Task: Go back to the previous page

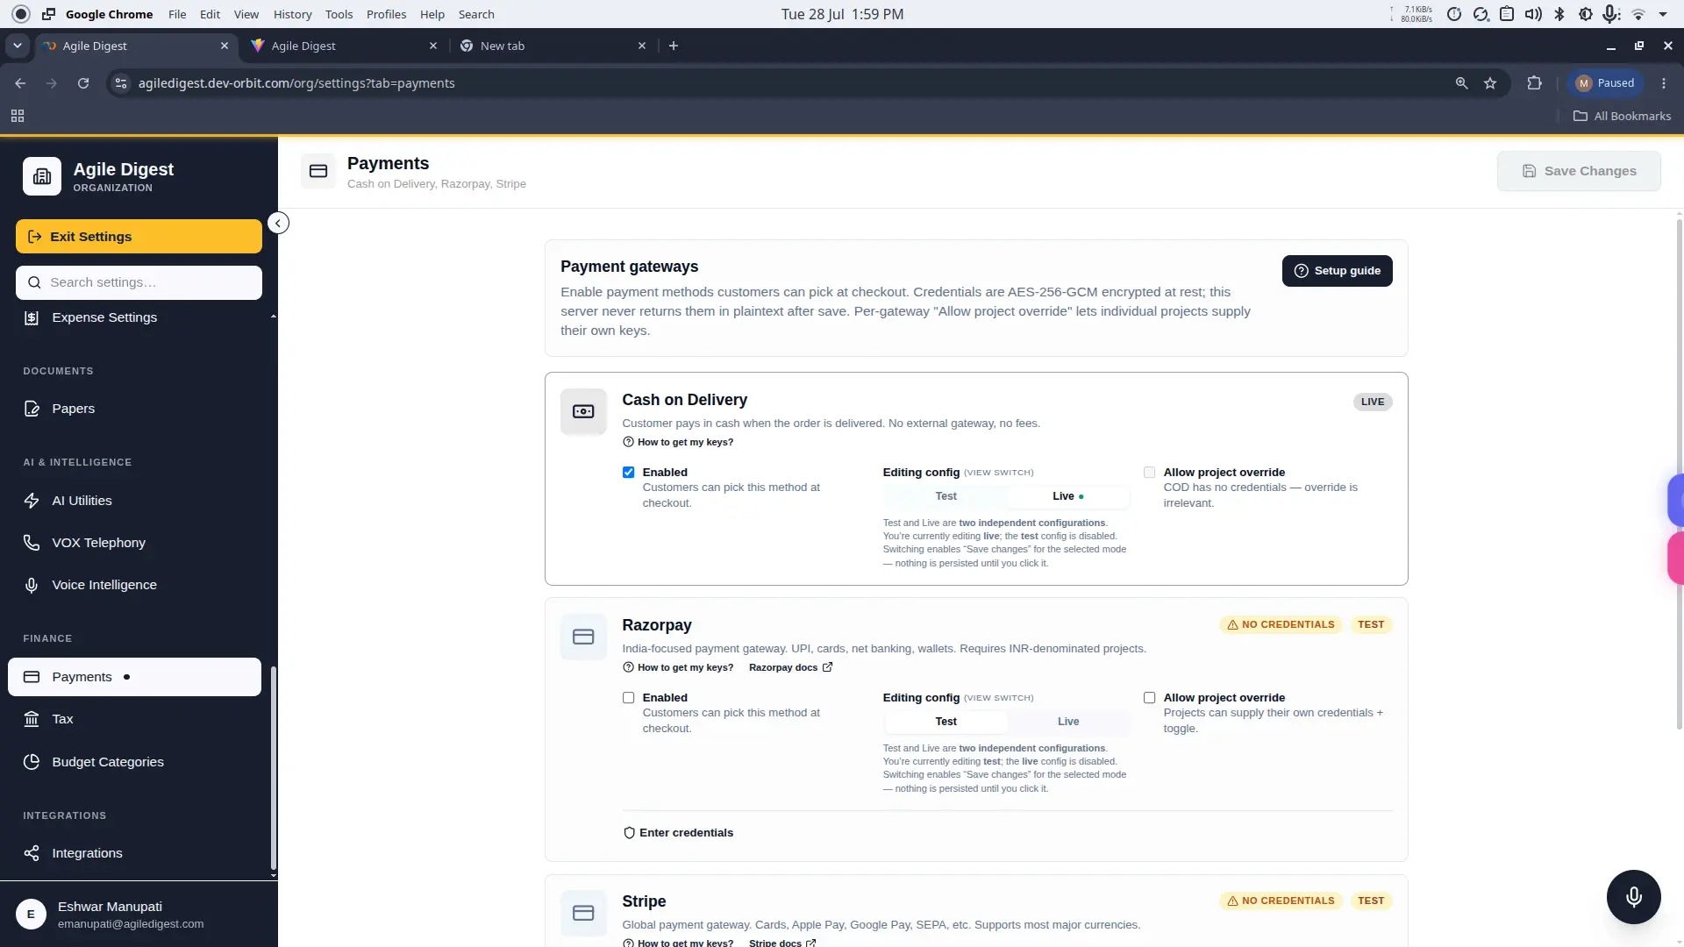Action: pyautogui.click(x=20, y=83)
